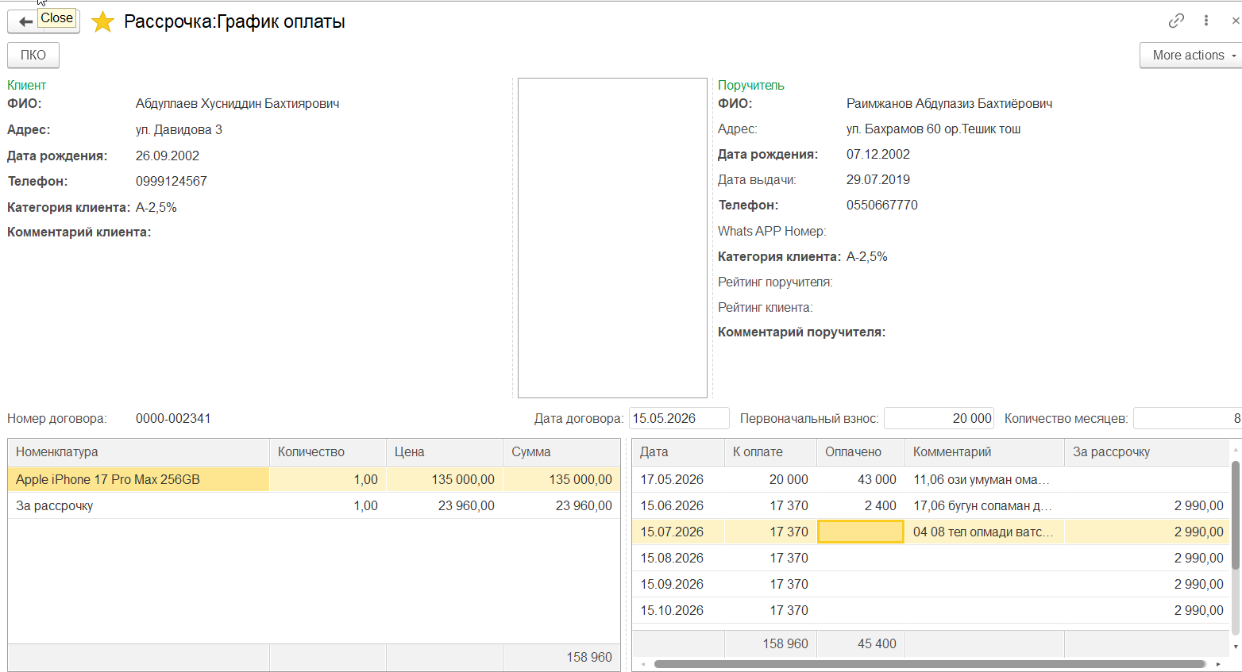Go back with the left arrow button

pyautogui.click(x=25, y=21)
